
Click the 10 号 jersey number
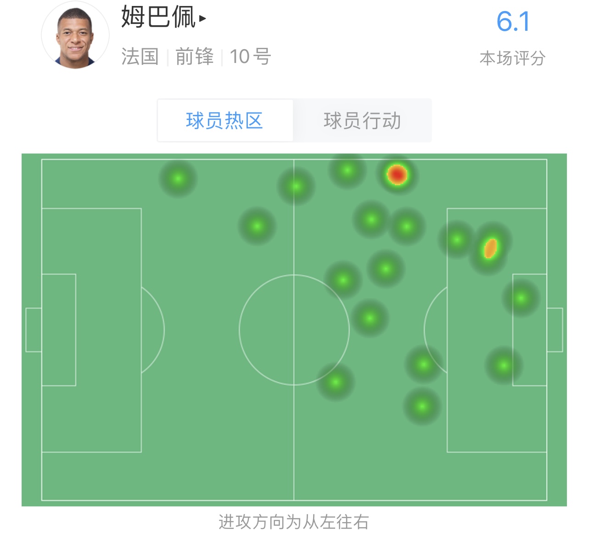point(250,57)
